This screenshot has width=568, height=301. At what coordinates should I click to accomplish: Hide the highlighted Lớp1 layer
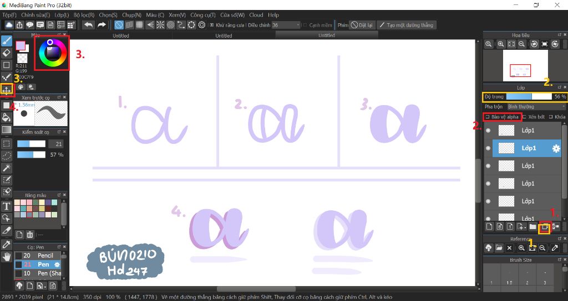click(x=488, y=148)
